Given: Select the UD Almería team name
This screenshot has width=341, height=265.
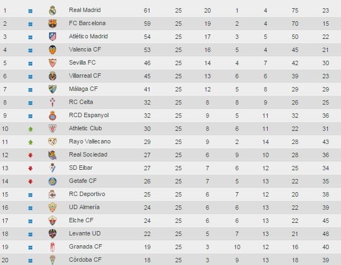Looking at the screenshot, I should 84,207.
